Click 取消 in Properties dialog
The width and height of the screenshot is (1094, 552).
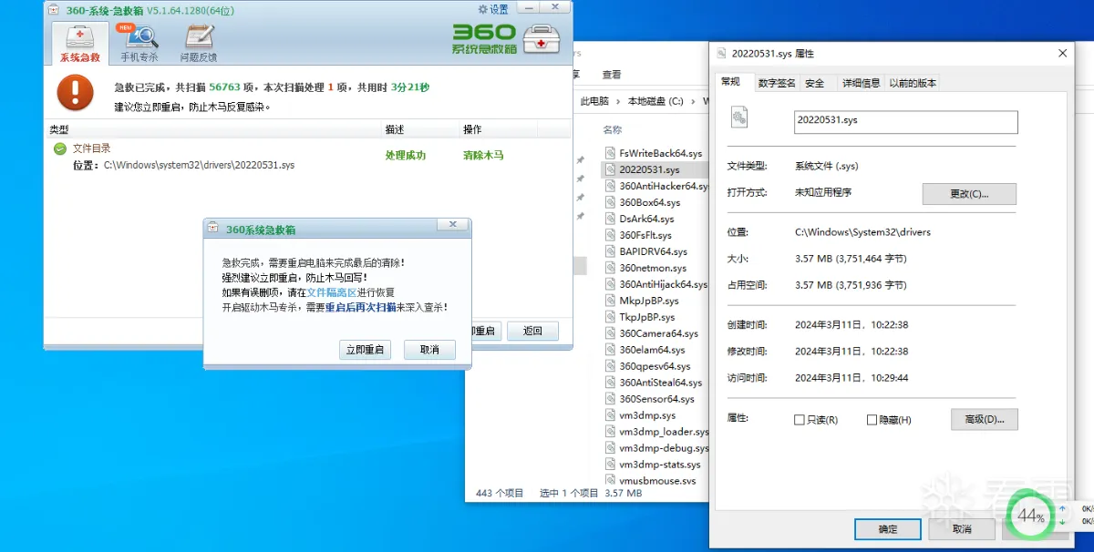962,529
